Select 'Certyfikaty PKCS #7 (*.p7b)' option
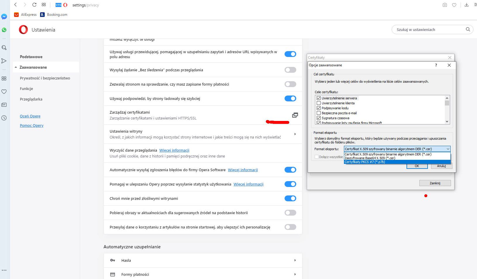 tap(365, 162)
